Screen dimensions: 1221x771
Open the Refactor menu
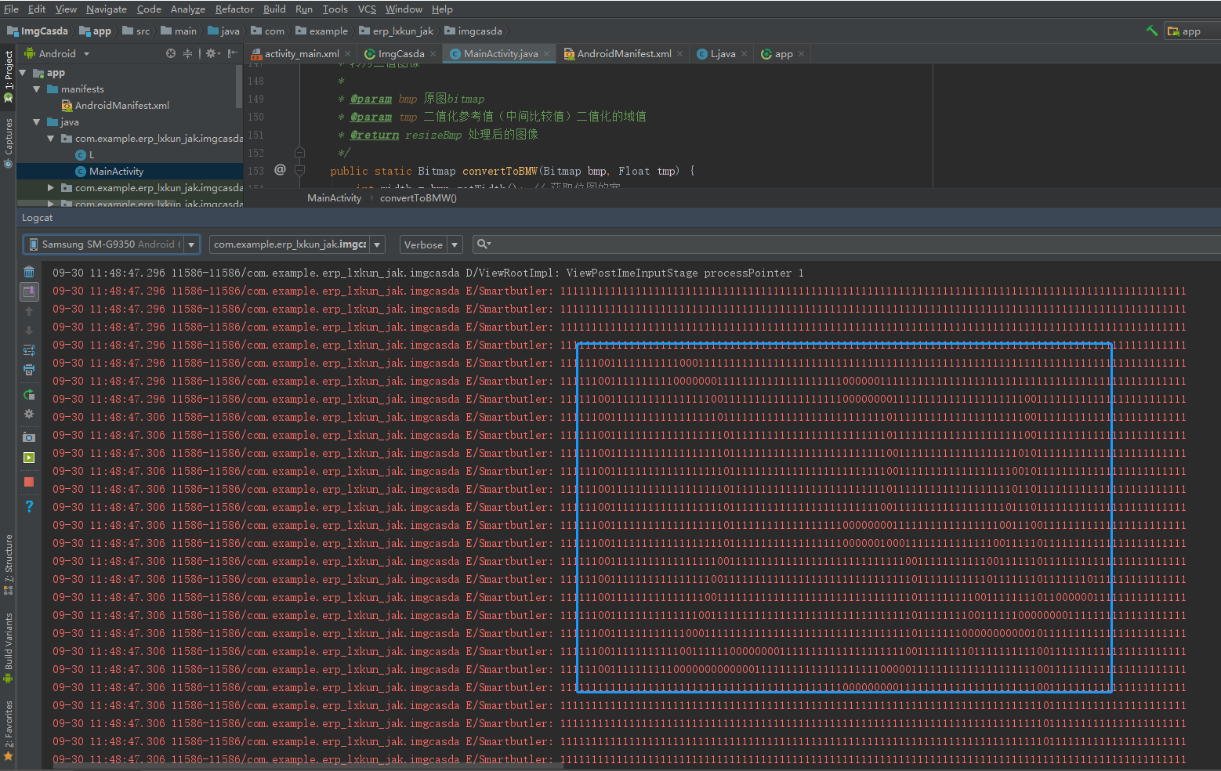click(x=234, y=9)
